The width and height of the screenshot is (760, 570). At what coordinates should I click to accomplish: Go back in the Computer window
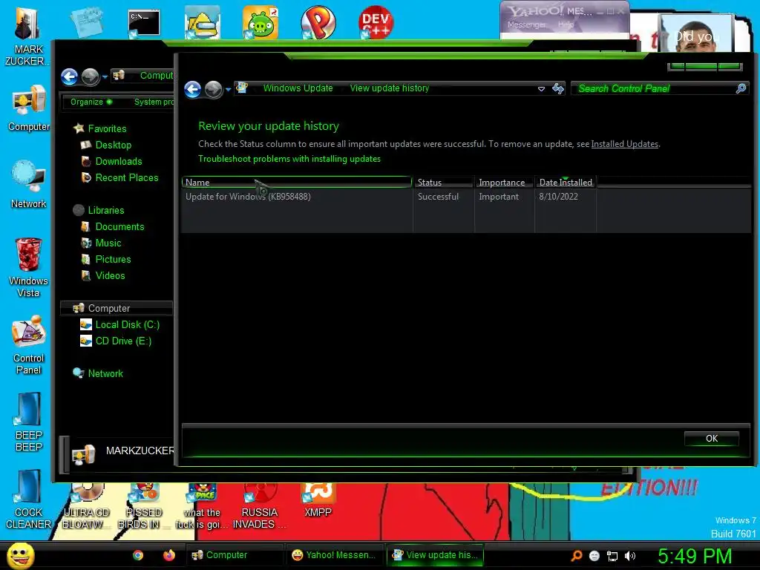click(69, 76)
